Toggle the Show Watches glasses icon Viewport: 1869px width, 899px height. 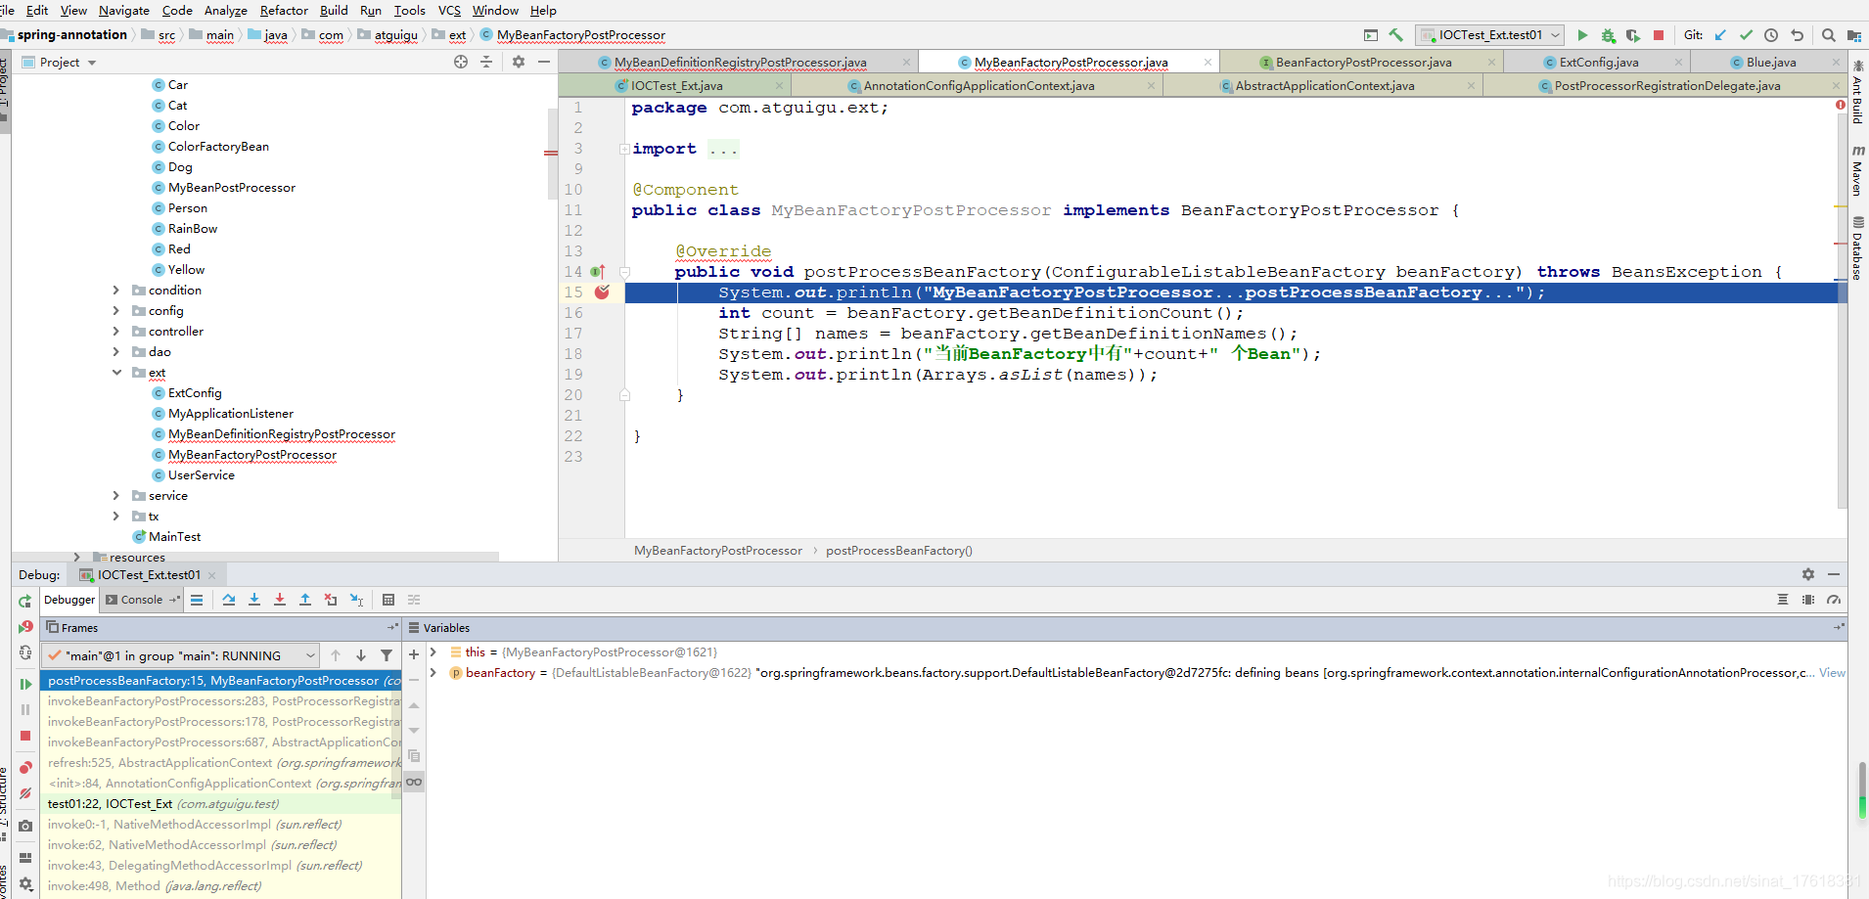pyautogui.click(x=414, y=782)
